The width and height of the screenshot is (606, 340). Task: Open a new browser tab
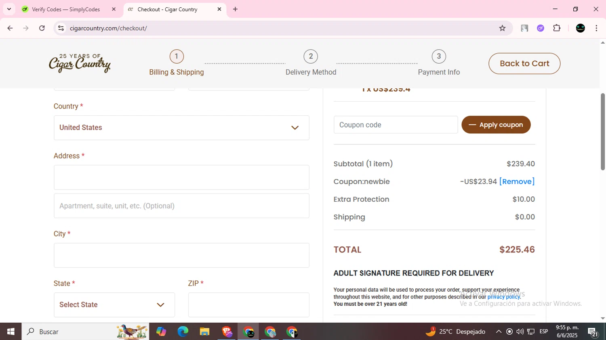pyautogui.click(x=235, y=9)
